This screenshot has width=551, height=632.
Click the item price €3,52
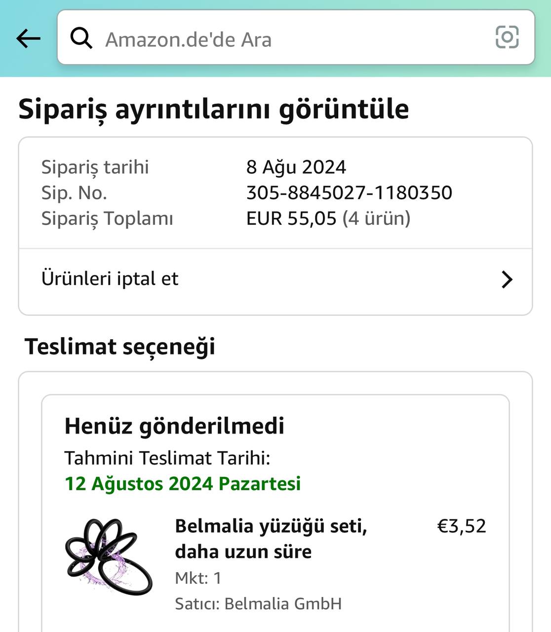(x=462, y=526)
